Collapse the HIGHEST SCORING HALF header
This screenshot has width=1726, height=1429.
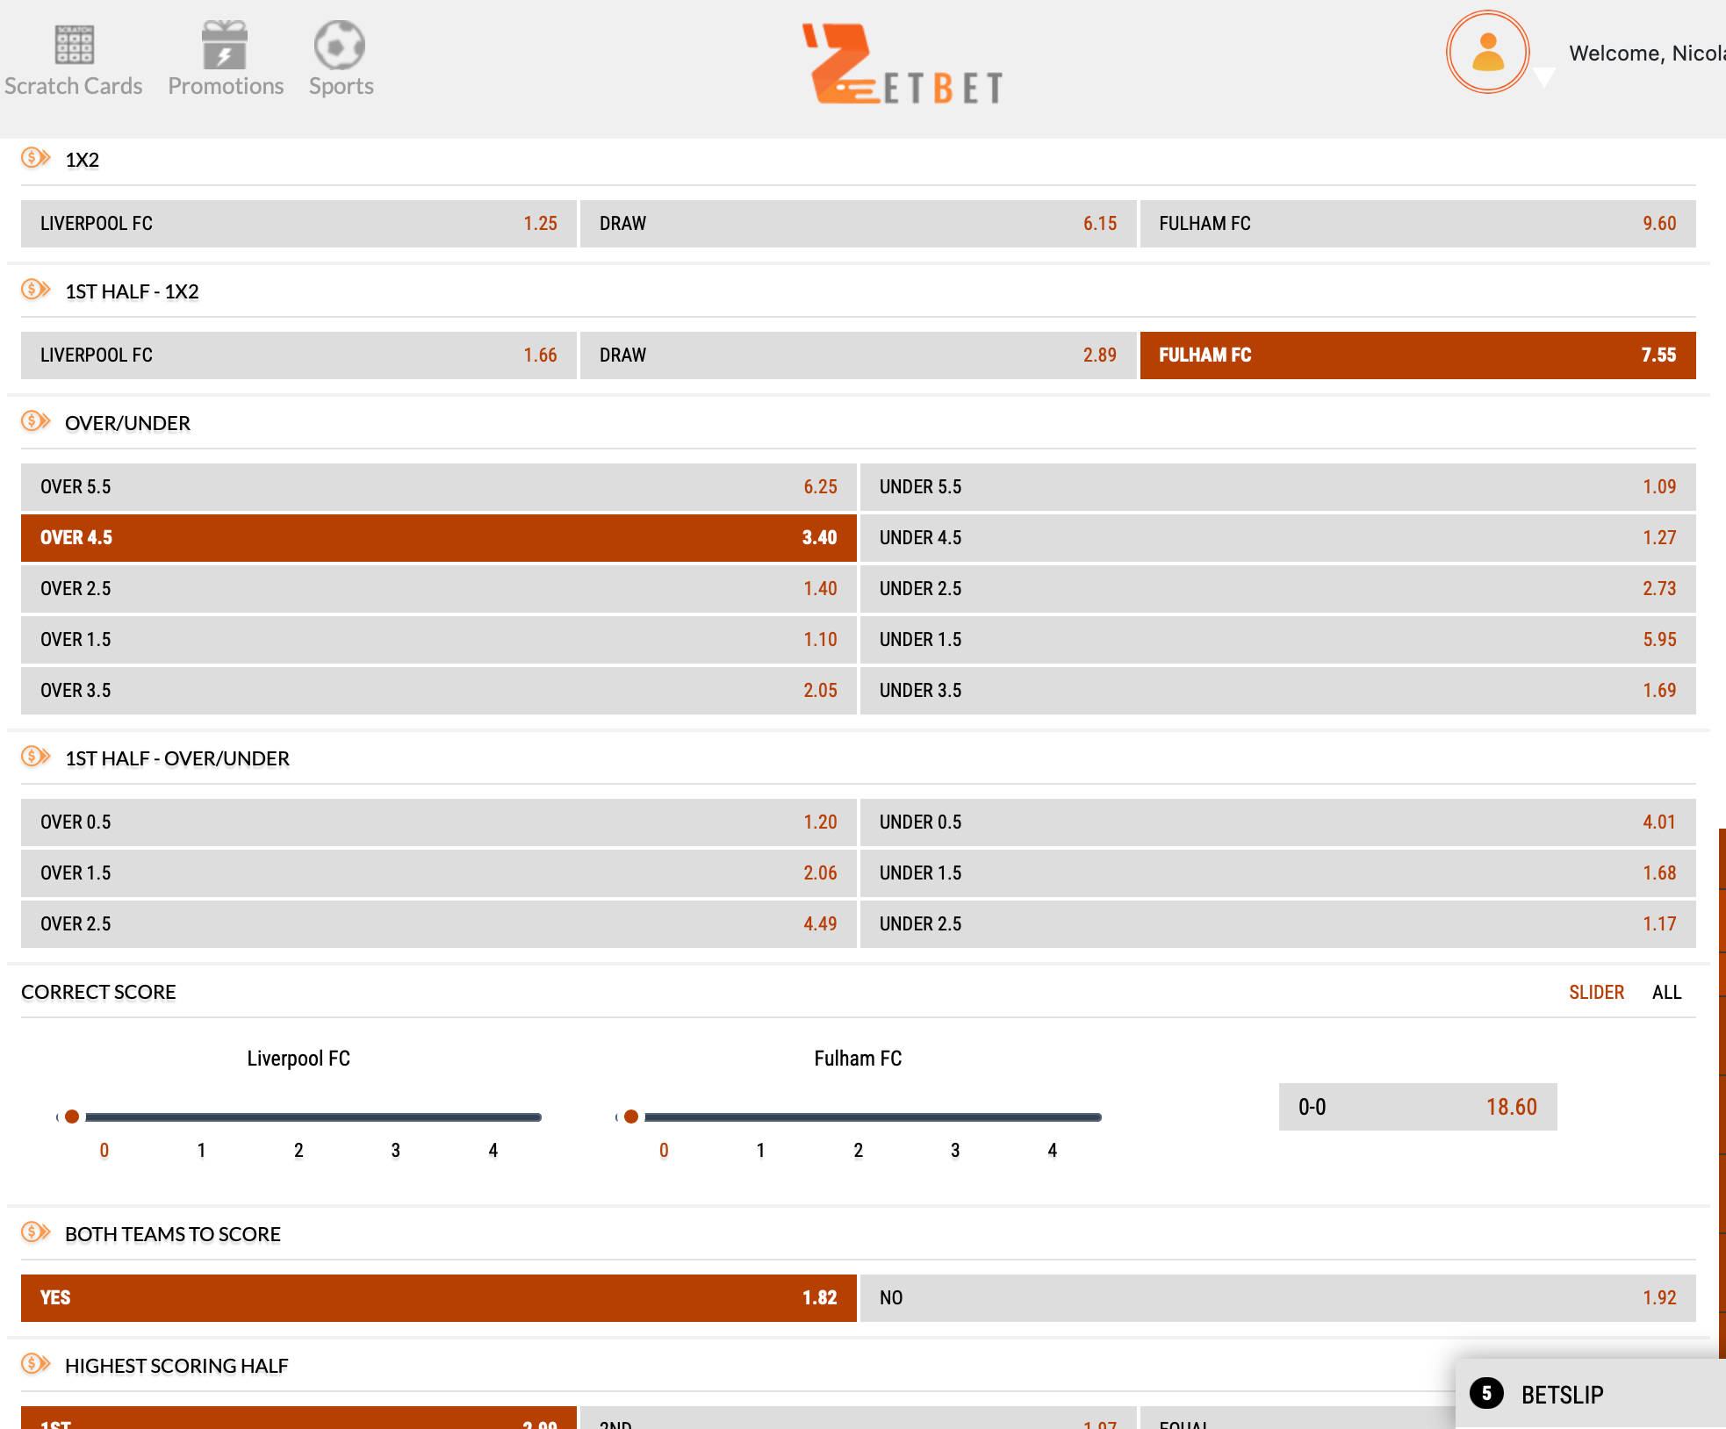tap(176, 1366)
